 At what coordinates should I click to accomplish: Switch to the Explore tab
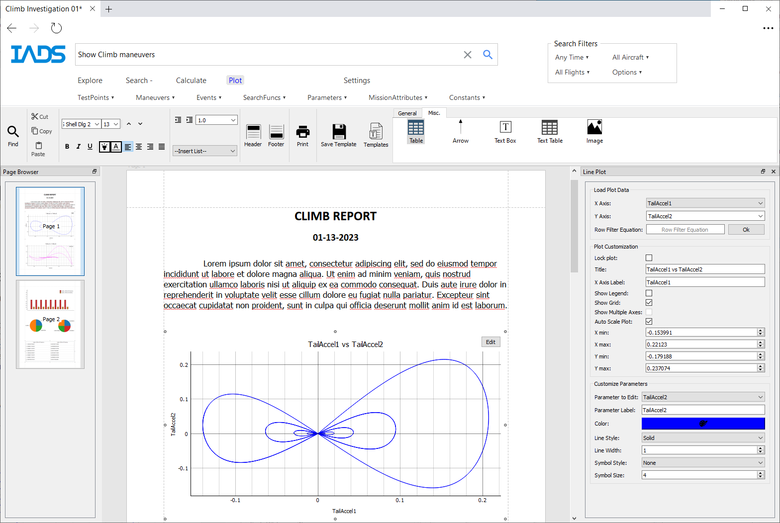tap(90, 81)
